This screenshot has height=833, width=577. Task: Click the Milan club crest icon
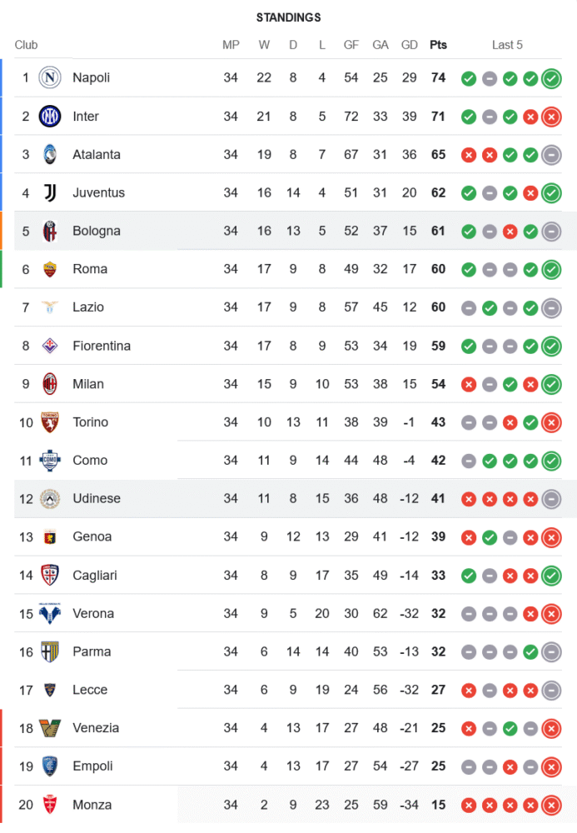coord(51,384)
